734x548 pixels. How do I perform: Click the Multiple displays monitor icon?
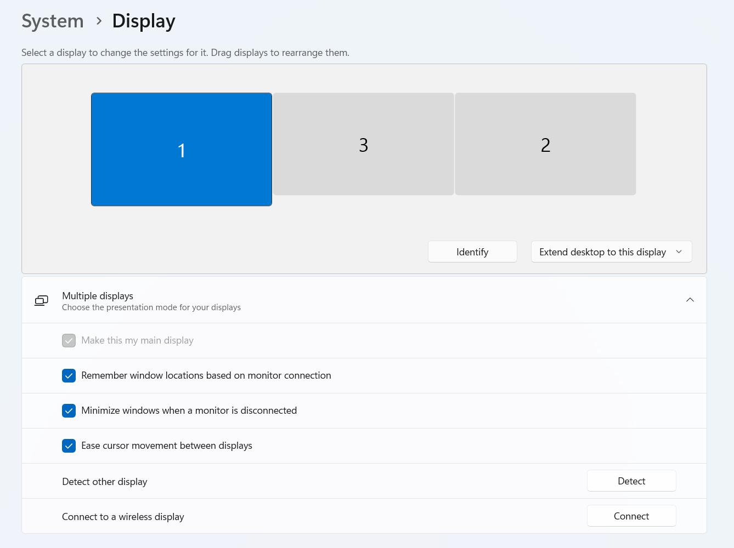point(41,300)
